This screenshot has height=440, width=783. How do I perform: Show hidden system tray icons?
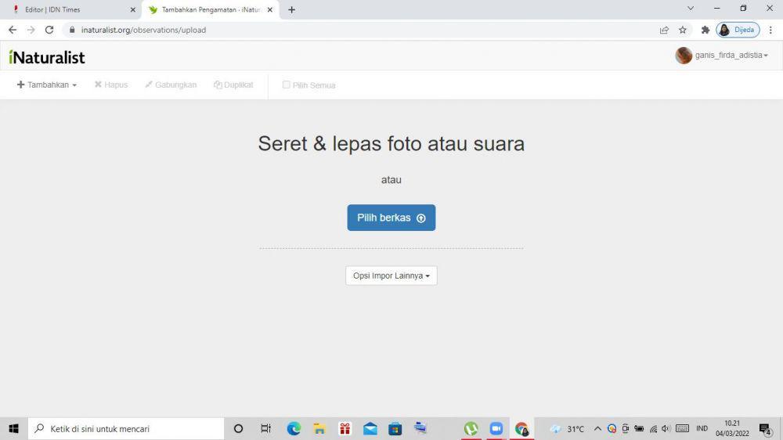point(597,428)
